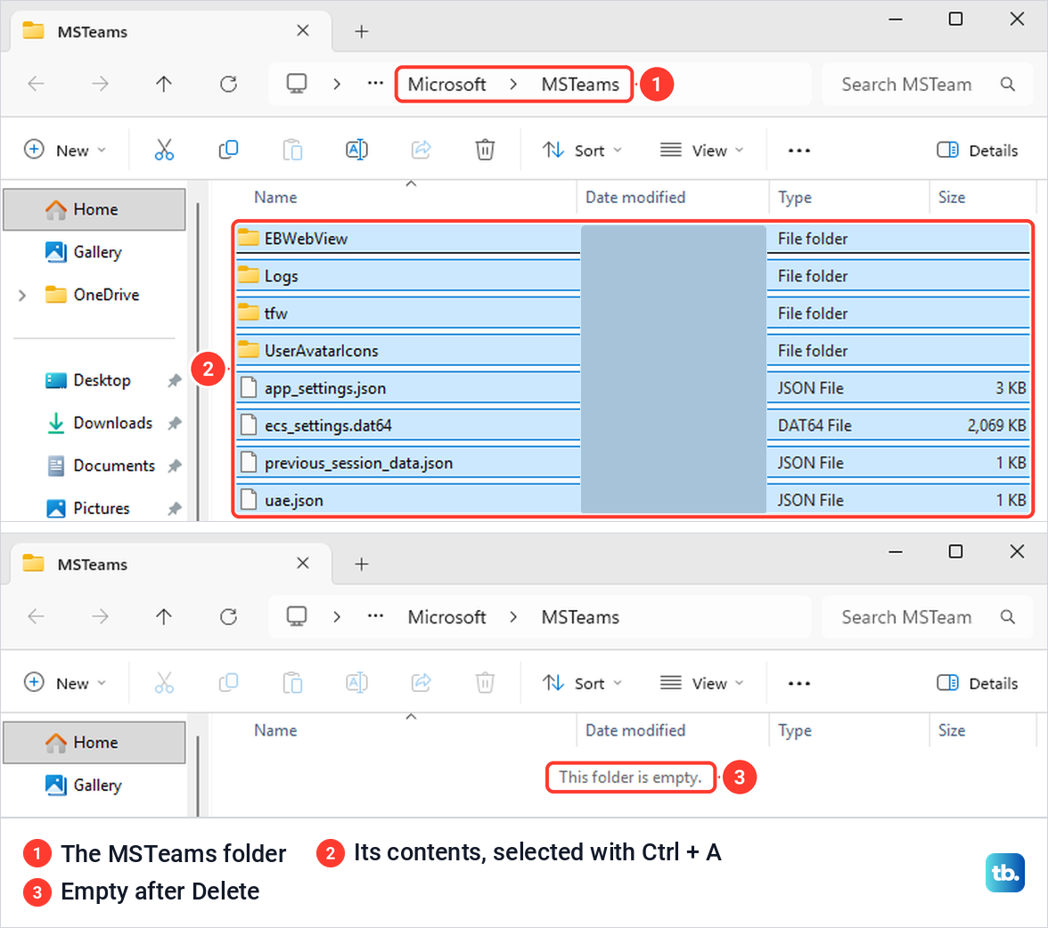This screenshot has width=1048, height=928.
Task: Select EBWebView folder
Action: click(x=633, y=239)
